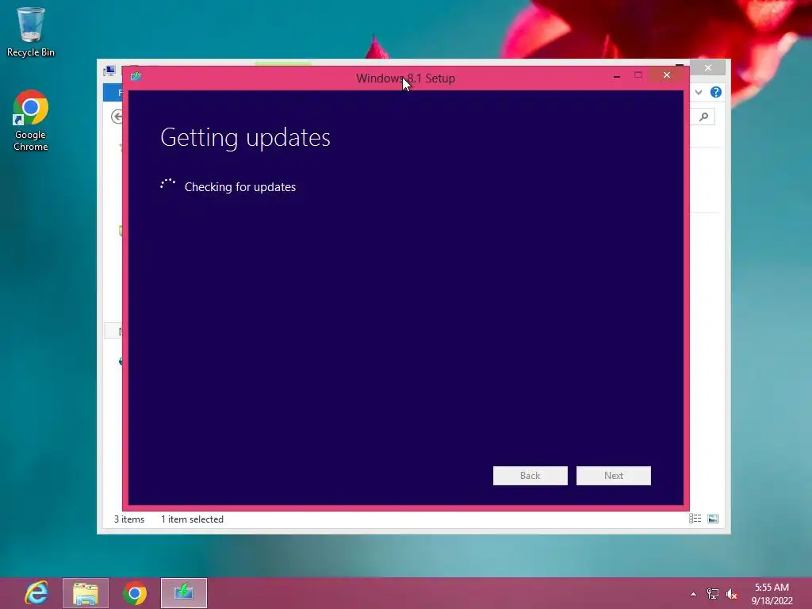Show hidden system tray icons
Screen dimensions: 812x609
tap(693, 594)
